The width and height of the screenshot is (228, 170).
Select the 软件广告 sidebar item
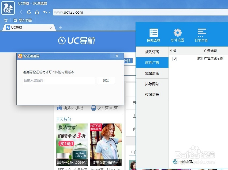tap(152, 63)
